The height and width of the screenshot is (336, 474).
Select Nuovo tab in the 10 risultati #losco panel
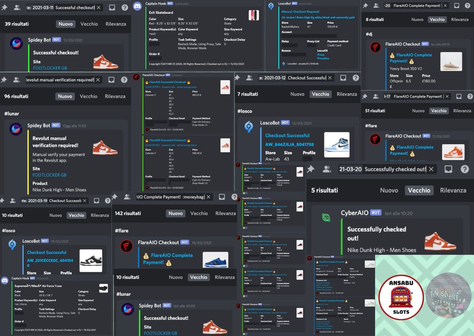point(56,215)
